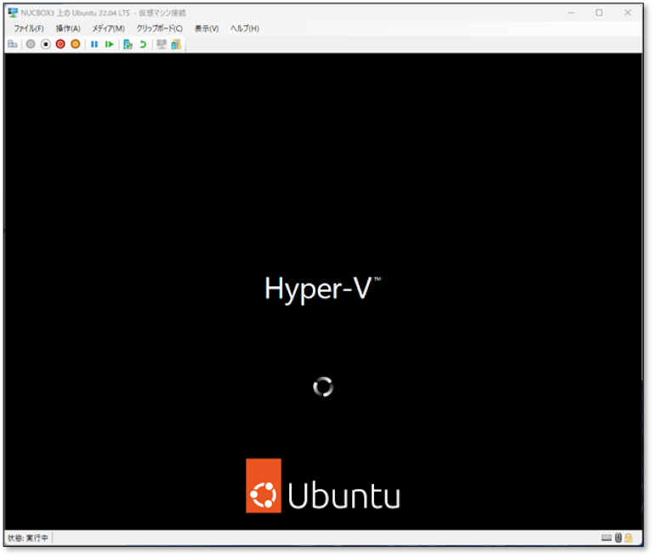Click the Ubuntu logo on the boot screen
The width and height of the screenshot is (653, 556).
pos(323,486)
